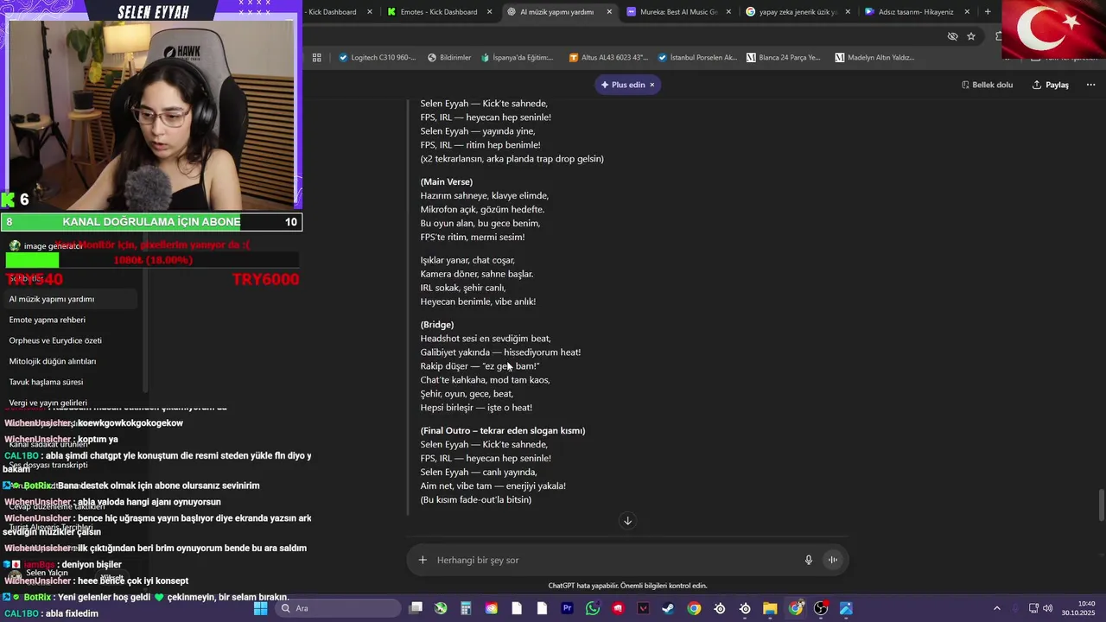Click the line "Bu kısım fade-out'la bitsin"
1106x622 pixels.
click(x=476, y=500)
